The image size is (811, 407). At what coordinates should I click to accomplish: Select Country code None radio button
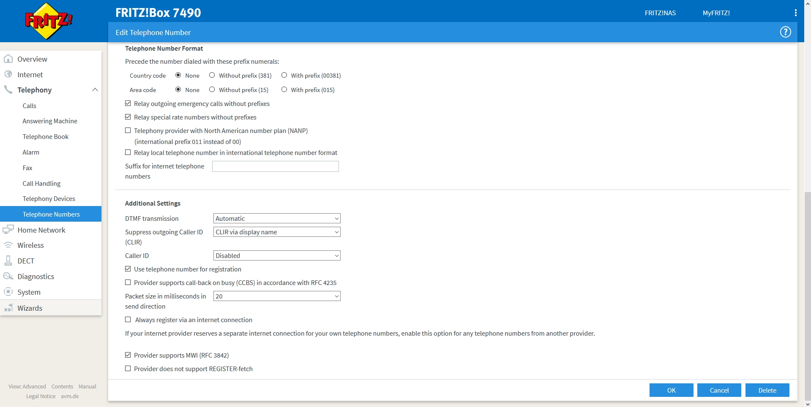(x=178, y=75)
